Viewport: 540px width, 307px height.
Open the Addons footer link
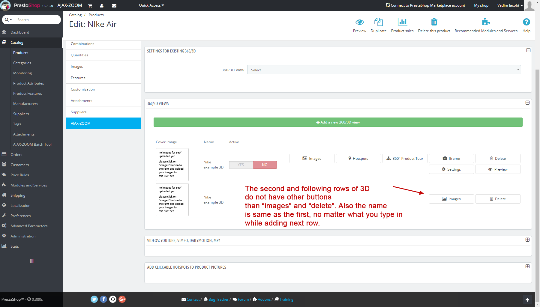coord(262,300)
